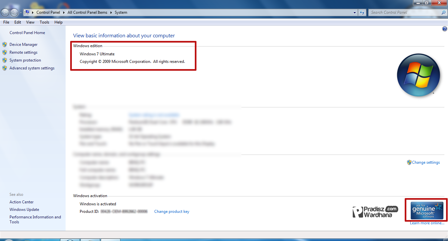Image resolution: width=448 pixels, height=241 pixels.
Task: Click the shield icon beside System protection
Action: (5, 60)
